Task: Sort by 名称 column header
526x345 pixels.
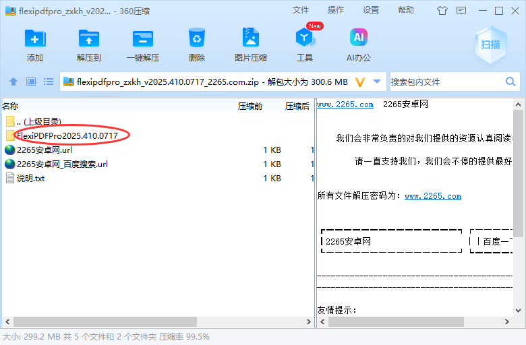Action: (10, 106)
